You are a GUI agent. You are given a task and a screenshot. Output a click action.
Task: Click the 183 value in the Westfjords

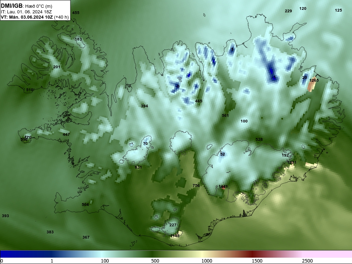[78, 39]
